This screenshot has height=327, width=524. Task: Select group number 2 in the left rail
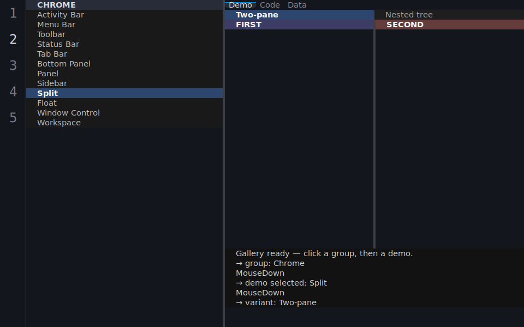[13, 39]
